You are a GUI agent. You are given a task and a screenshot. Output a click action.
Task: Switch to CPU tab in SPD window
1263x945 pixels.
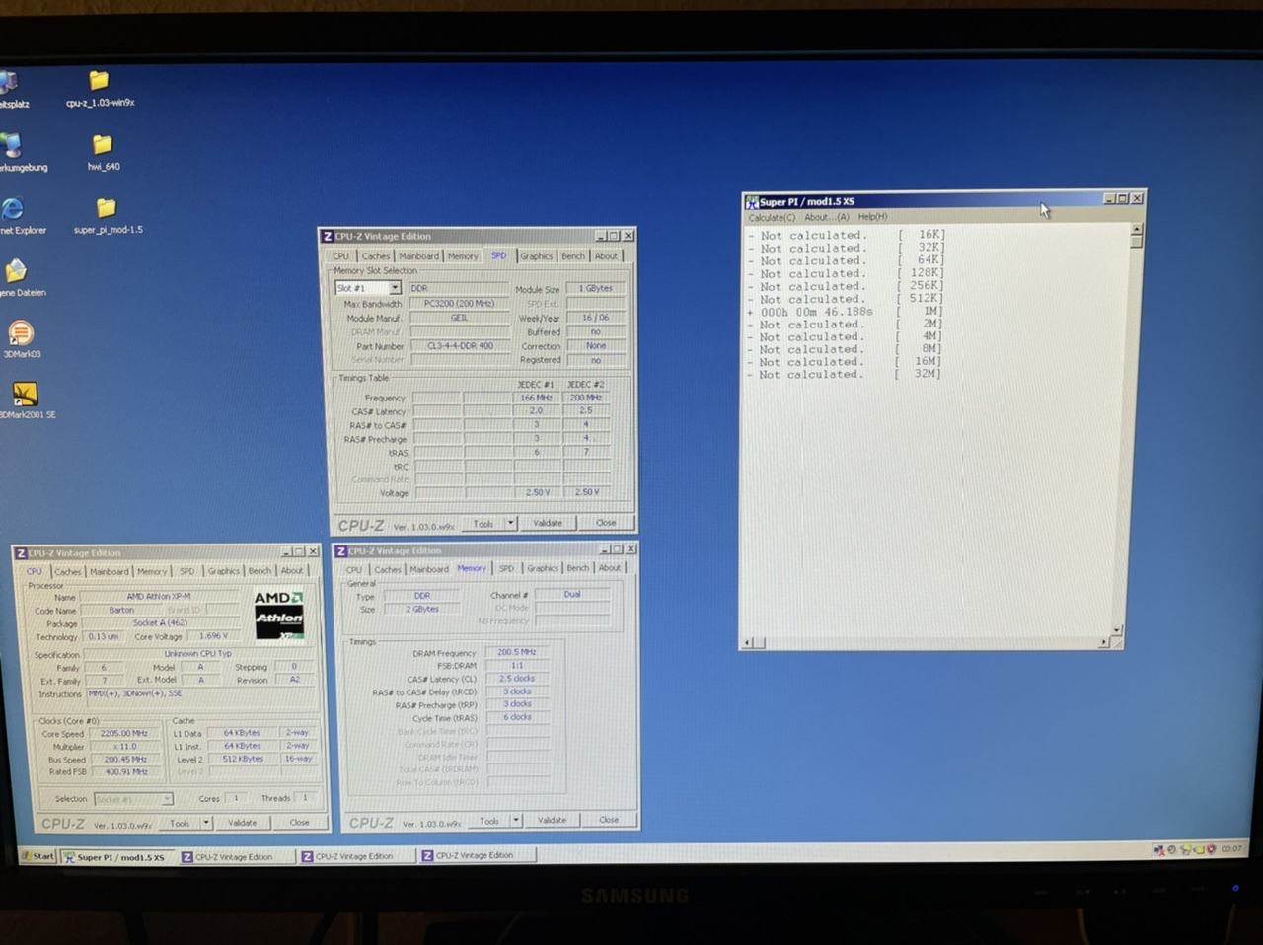[340, 256]
